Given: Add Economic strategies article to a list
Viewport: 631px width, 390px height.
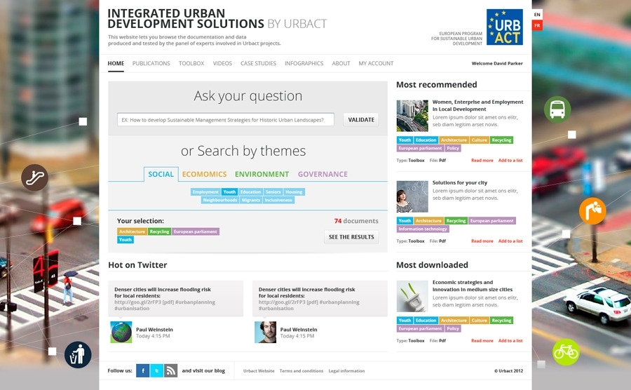Looking at the screenshot, I should click(510, 340).
